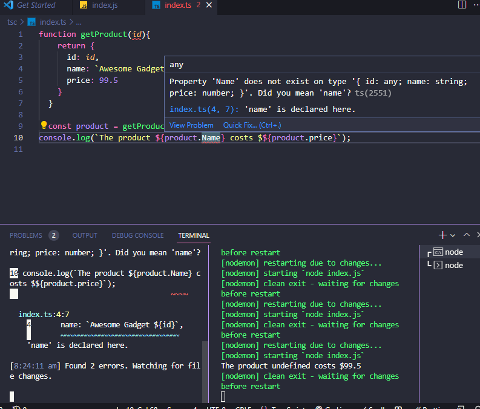Click the index.ts:4:7 link in terminal

tap(44, 314)
